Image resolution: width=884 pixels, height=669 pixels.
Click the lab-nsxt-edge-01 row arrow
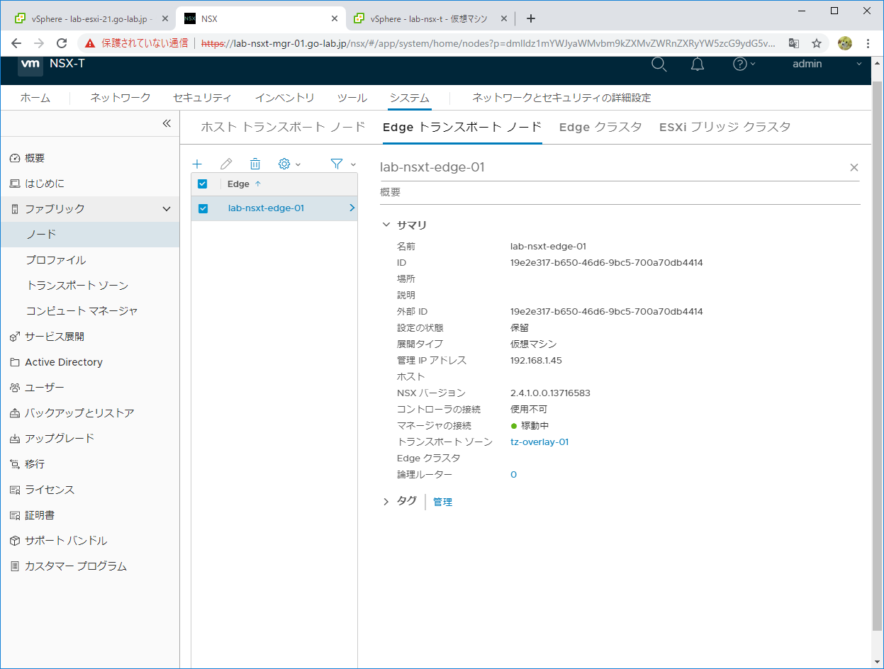pyautogui.click(x=352, y=208)
